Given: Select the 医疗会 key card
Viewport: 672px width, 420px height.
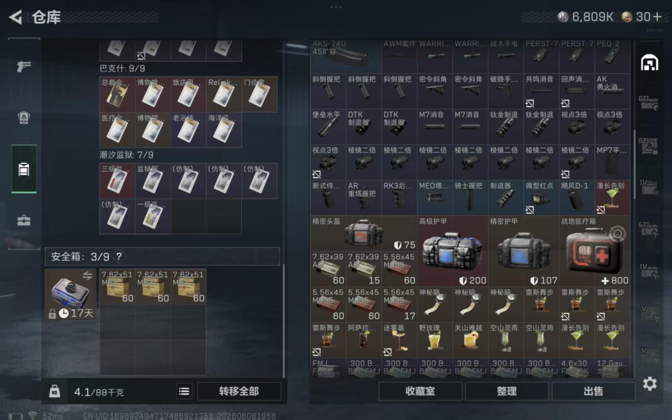Looking at the screenshot, I should (117, 129).
